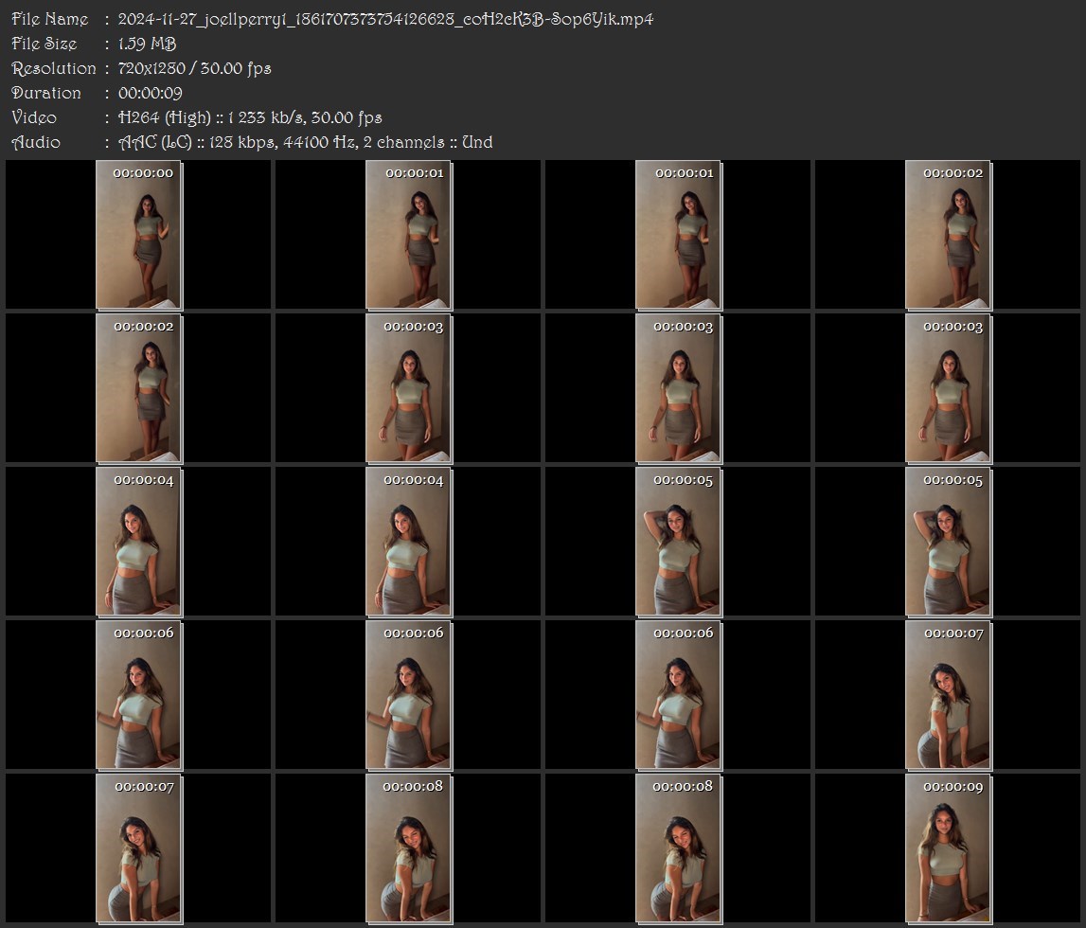Click the second thumbnail stamped 00:00:07
Screen dimensions: 1086x928
tap(138, 848)
